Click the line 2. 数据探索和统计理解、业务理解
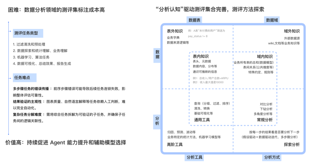This screenshot has width=320, height=165. point(40,51)
